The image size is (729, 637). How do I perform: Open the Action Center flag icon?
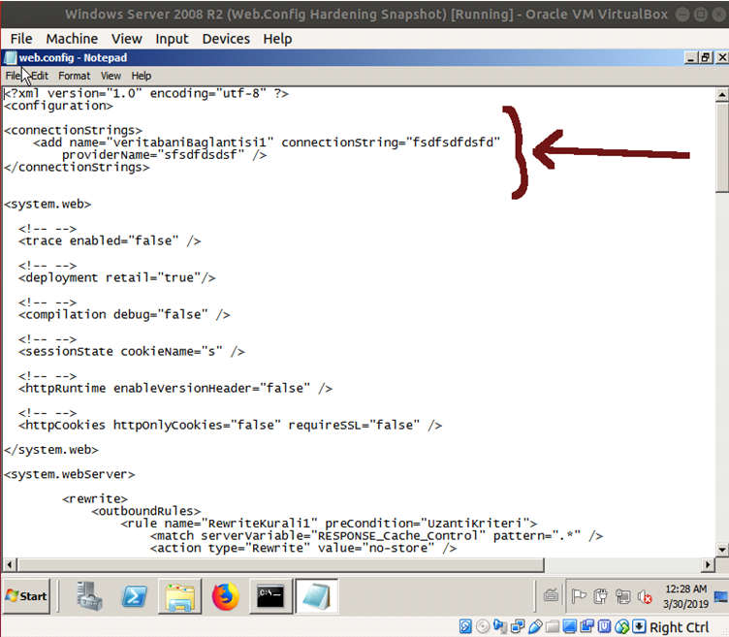coord(579,596)
